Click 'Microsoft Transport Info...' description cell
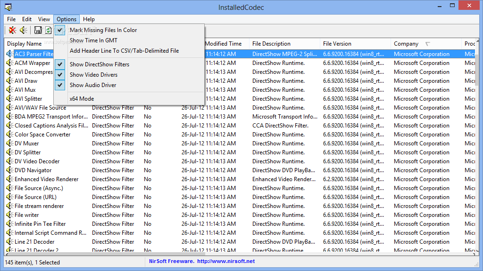 pos(284,117)
